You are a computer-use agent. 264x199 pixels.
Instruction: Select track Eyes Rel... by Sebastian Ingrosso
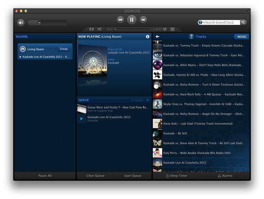(x=201, y=55)
